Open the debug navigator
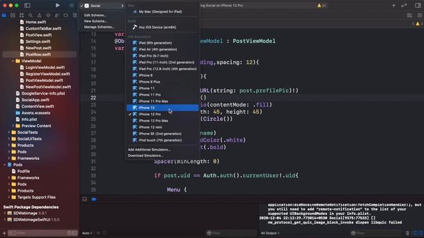Screen dimensions: 424x238 click(x=57, y=15)
